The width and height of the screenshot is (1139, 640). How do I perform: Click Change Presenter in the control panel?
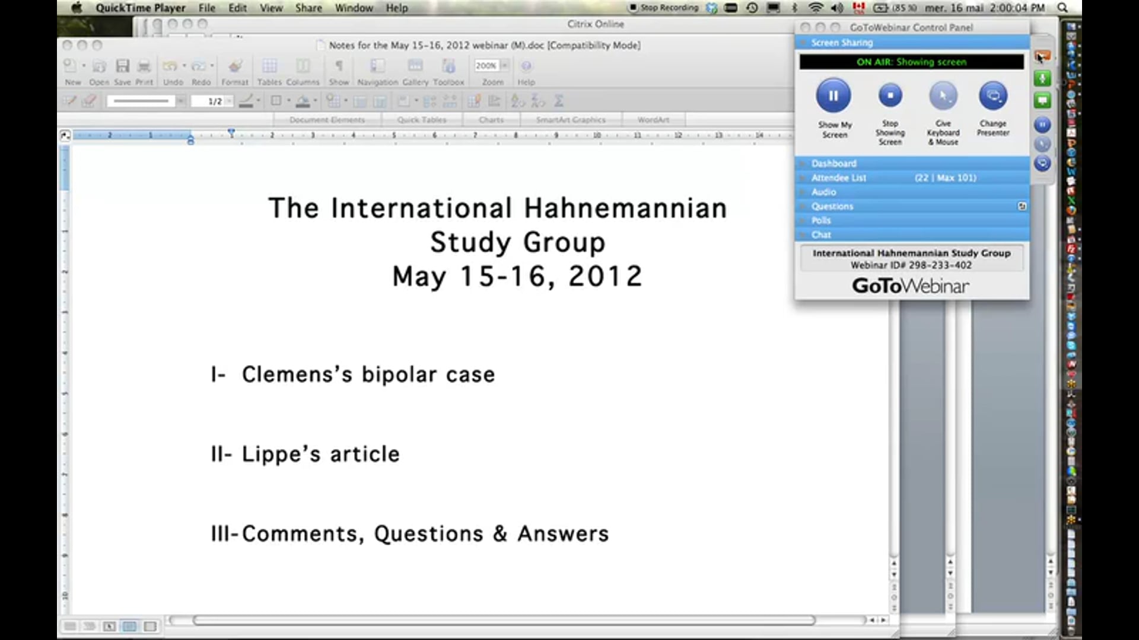point(992,95)
